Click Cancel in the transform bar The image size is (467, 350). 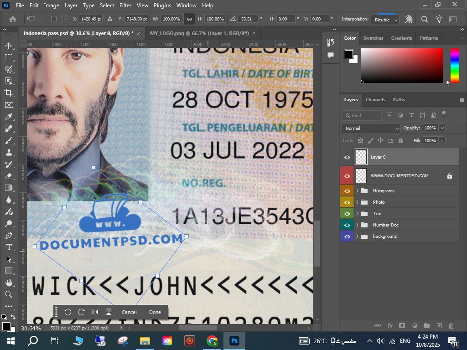[129, 312]
